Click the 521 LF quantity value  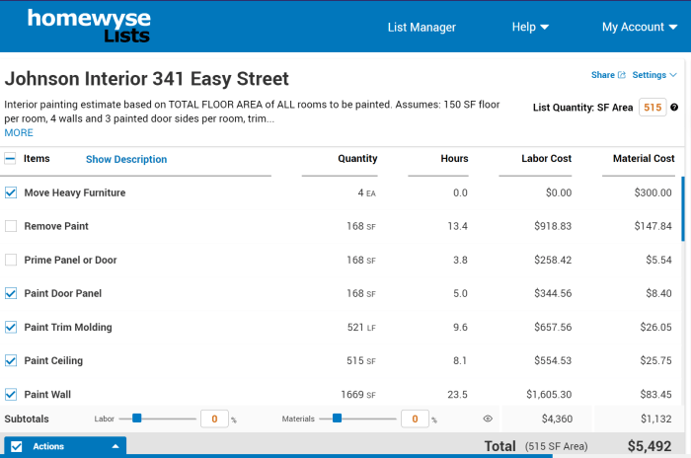tap(361, 327)
